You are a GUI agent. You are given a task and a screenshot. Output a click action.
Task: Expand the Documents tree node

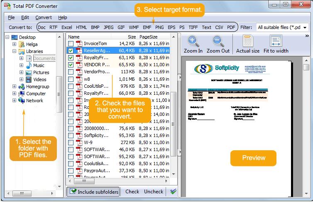tap(21, 58)
